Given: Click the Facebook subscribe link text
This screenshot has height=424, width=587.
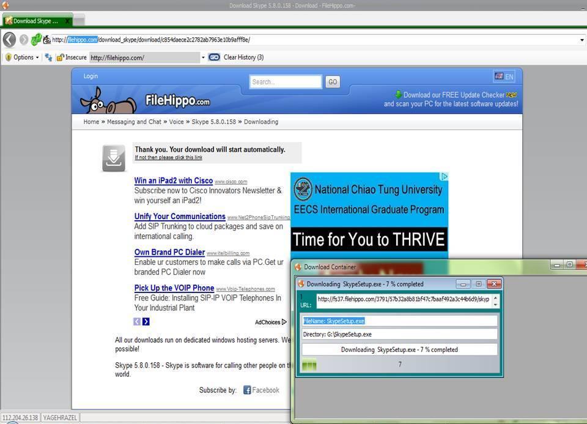Looking at the screenshot, I should point(265,390).
